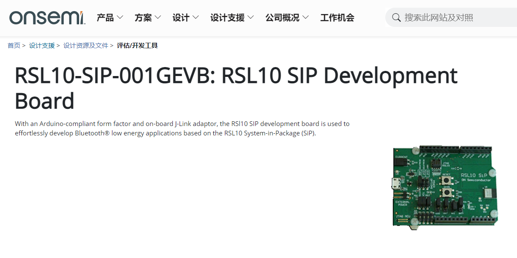Open the 产品 menu
This screenshot has width=517, height=258.
click(105, 18)
